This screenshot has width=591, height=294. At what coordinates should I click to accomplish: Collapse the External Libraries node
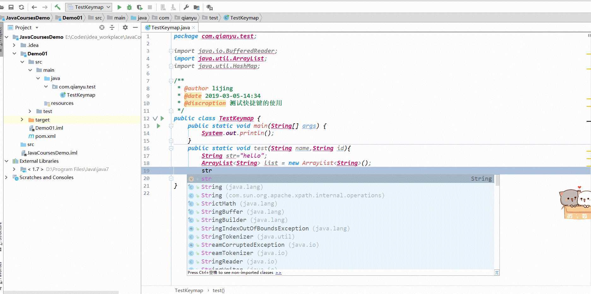[x=7, y=161]
